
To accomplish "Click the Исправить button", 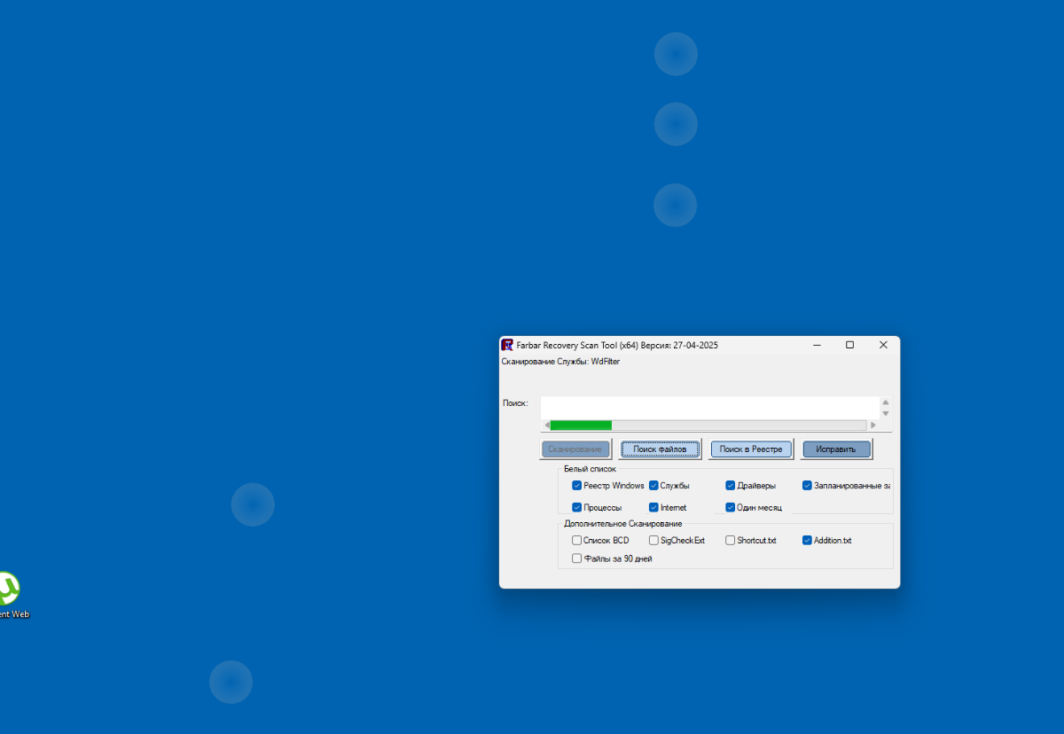I will (836, 449).
